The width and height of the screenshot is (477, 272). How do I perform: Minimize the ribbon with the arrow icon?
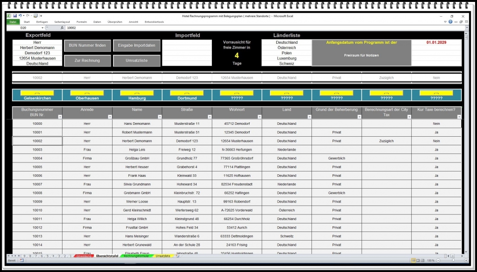tap(445, 22)
